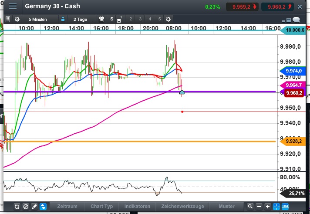Click the clear drawings circle-slash icon
The width and height of the screenshot is (310, 214).
26,207
